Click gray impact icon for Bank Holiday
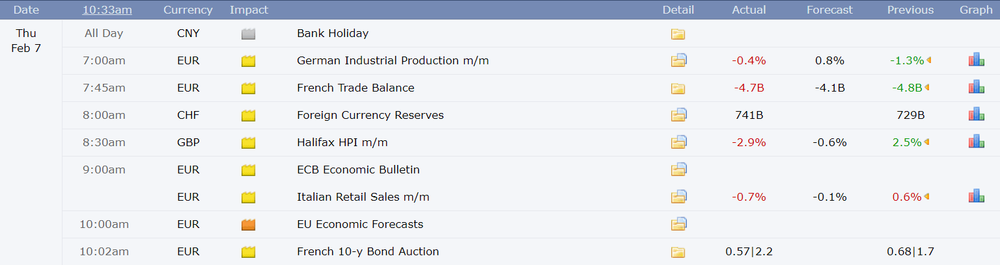Image resolution: width=1000 pixels, height=265 pixels. click(248, 34)
